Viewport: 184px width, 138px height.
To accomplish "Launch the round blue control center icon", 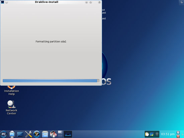I will [37, 134].
